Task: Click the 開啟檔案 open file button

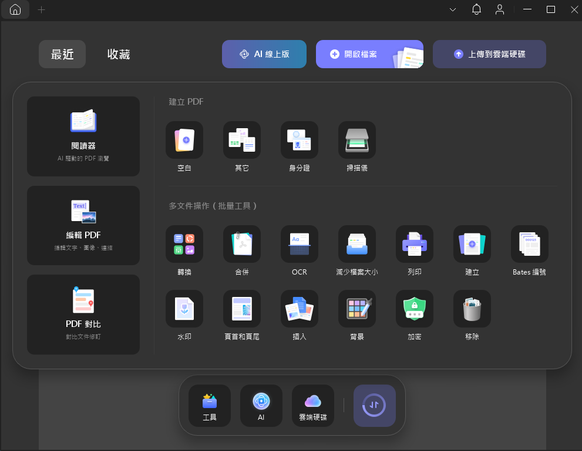Action: pos(369,54)
